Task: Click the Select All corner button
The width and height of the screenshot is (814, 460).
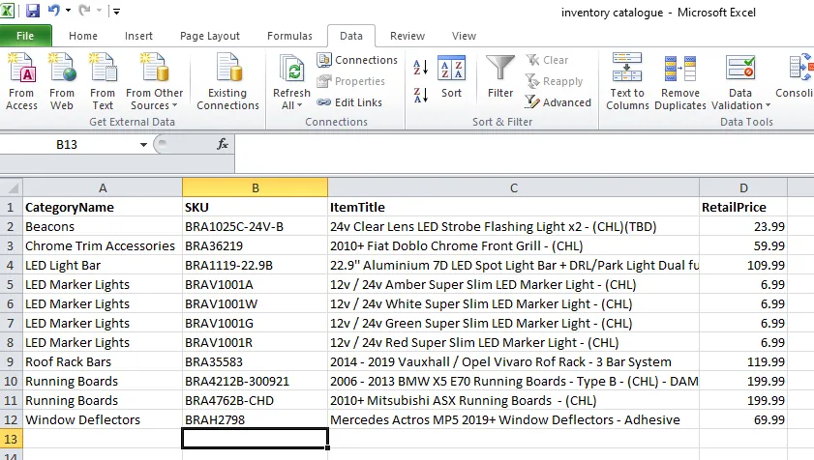Action: click(x=12, y=187)
